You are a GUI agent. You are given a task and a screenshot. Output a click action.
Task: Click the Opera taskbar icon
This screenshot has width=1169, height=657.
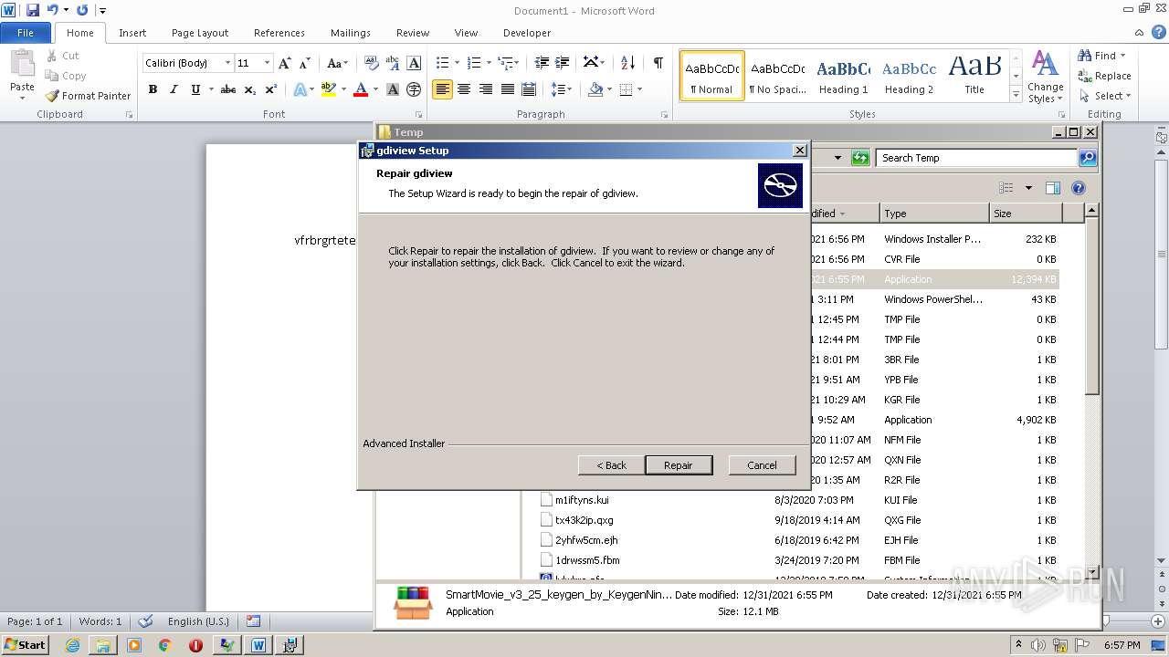(x=195, y=645)
